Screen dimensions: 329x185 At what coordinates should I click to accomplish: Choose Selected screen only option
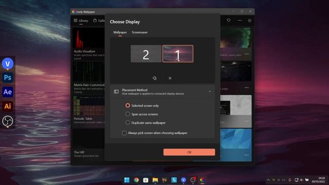point(127,105)
